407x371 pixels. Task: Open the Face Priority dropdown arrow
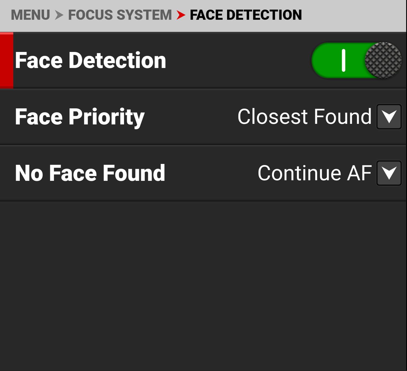[x=389, y=117]
